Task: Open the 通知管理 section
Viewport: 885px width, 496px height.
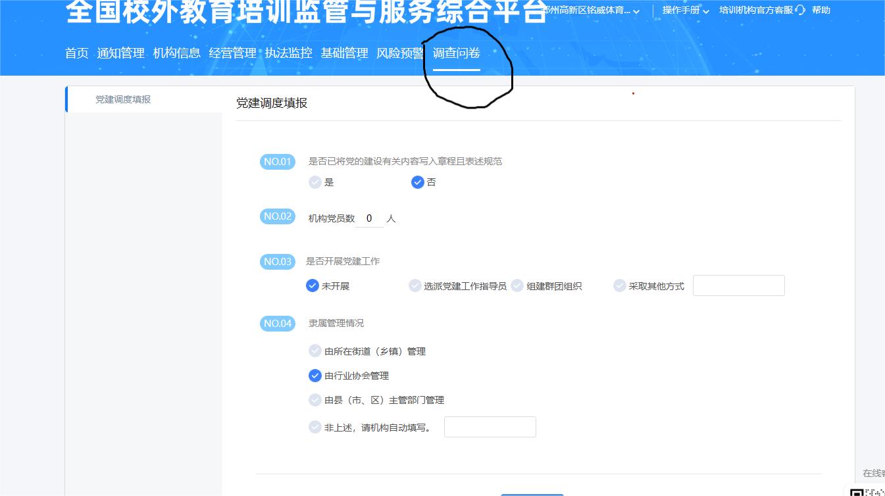Action: [x=121, y=53]
